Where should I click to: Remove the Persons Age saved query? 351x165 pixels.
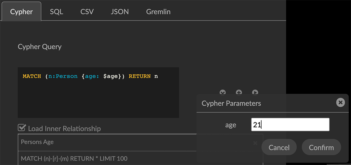click(x=255, y=143)
